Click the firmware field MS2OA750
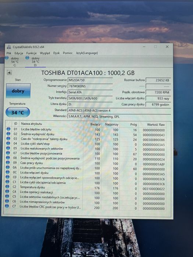 [90, 80]
